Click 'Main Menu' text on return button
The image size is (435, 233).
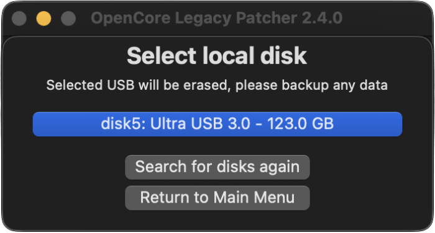tap(254, 198)
